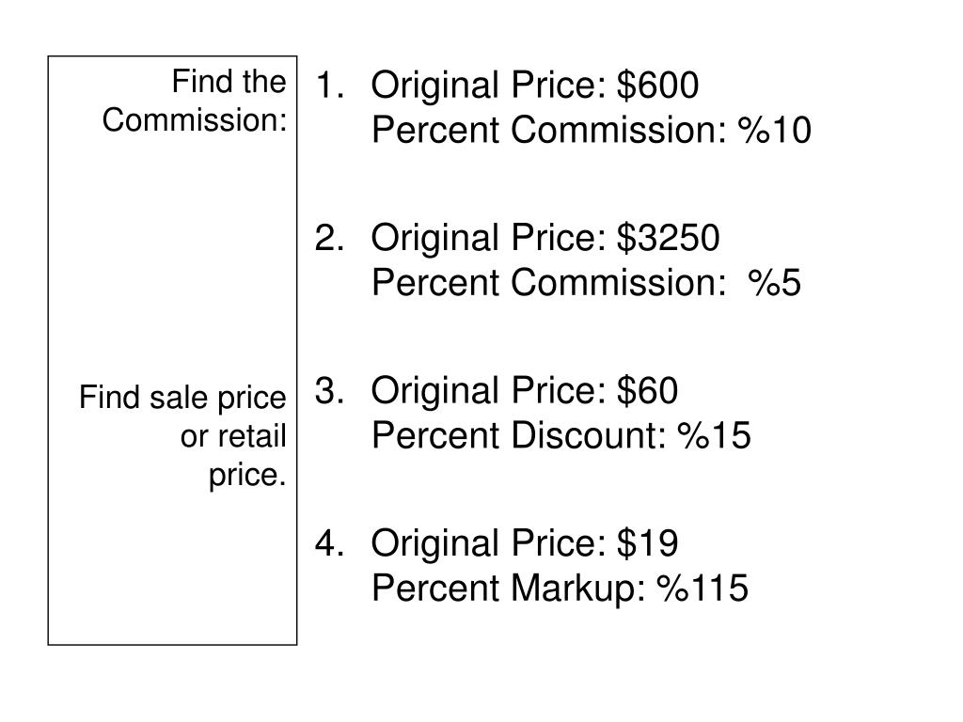Click empty area inside the left bordered box
The image size is (963, 722).
[x=172, y=258]
